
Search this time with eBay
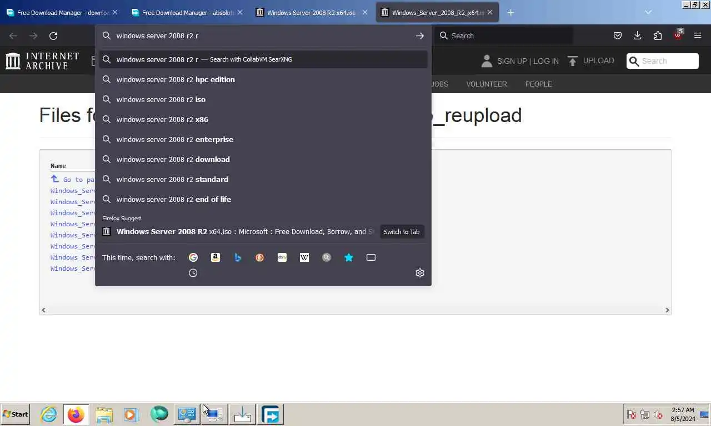282,257
